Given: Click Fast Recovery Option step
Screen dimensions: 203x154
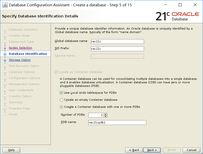Looking at the screenshot, I should 24,66.
